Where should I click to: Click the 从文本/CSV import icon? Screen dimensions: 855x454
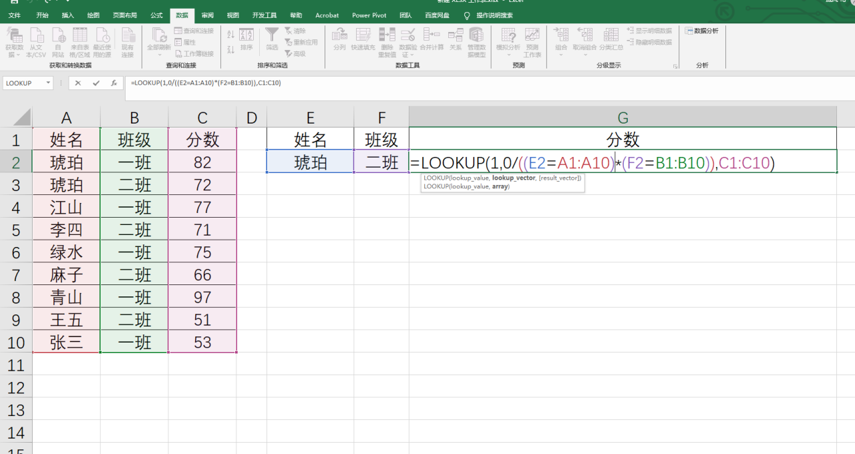click(x=36, y=35)
